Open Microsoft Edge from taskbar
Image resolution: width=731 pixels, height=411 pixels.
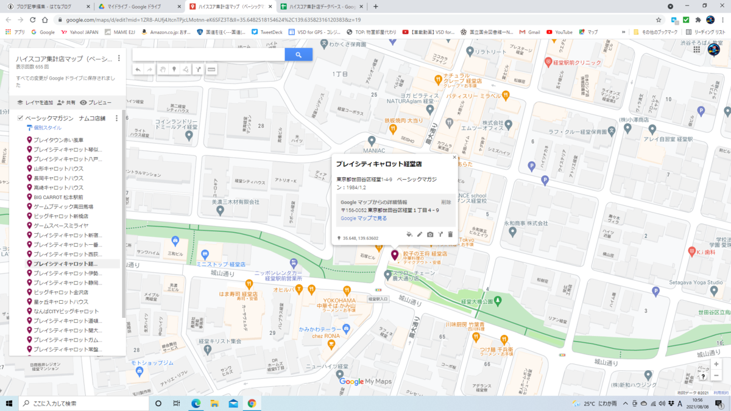[196, 403]
